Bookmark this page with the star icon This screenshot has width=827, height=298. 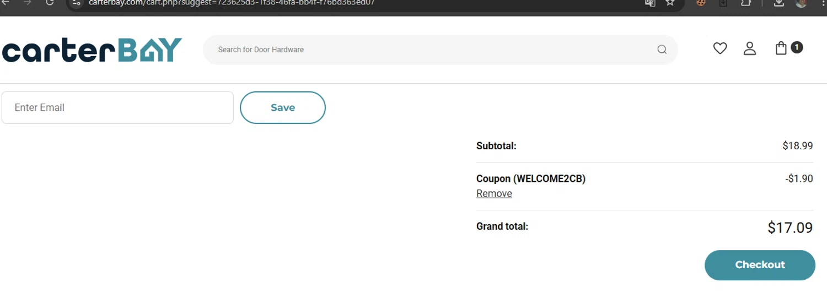coord(670,3)
